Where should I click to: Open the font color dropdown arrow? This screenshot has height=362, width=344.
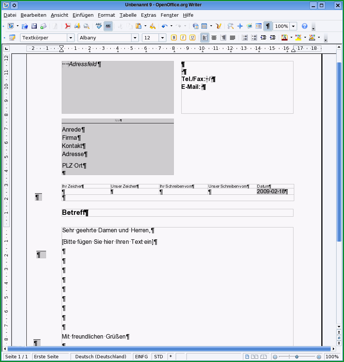click(x=291, y=38)
